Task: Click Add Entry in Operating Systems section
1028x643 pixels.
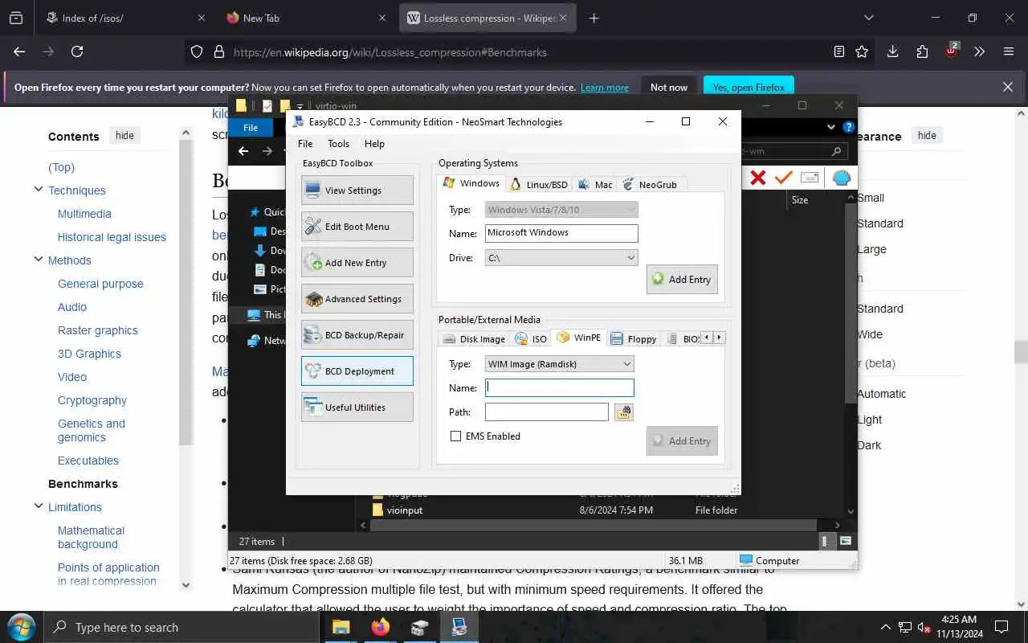Action: click(x=682, y=280)
